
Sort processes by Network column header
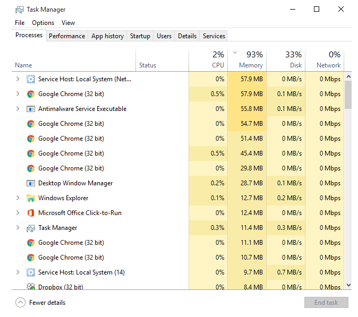[325, 60]
